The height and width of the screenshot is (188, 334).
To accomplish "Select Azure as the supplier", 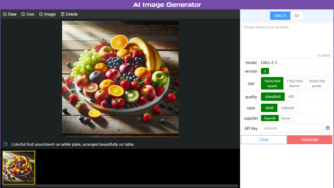I will point(286,118).
